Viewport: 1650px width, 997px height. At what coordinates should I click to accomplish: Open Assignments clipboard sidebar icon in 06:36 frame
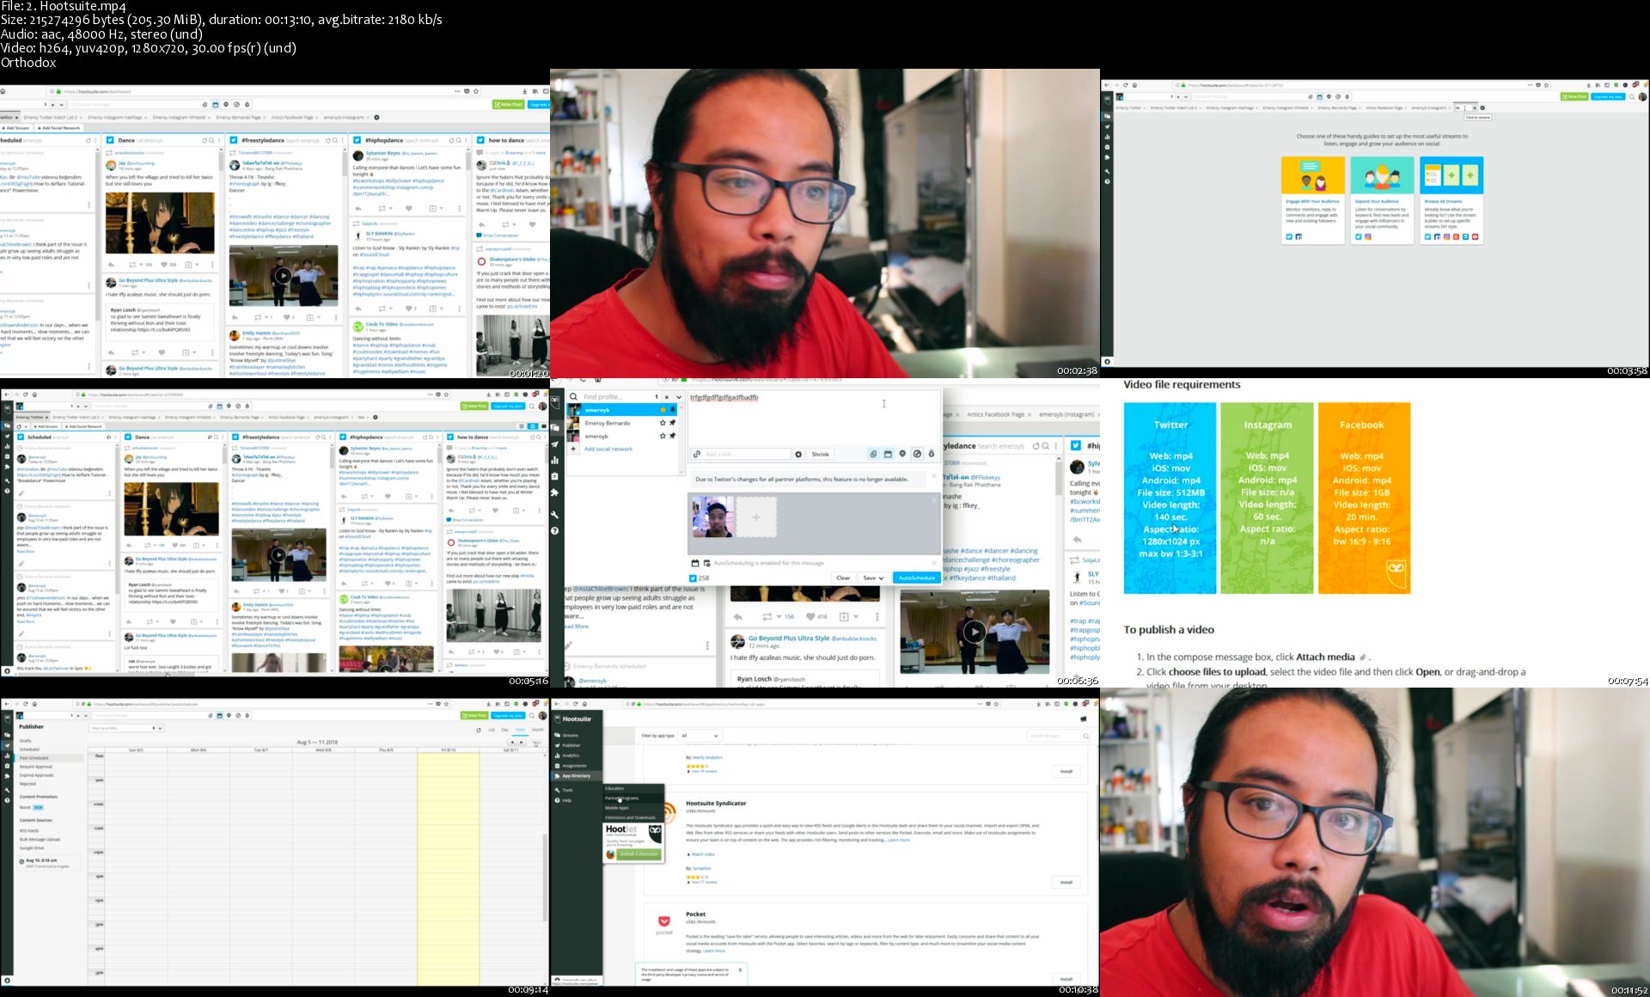pyautogui.click(x=555, y=476)
